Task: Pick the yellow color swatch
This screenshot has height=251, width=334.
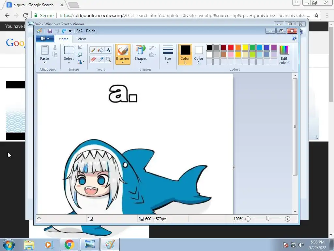Action: coord(245,47)
